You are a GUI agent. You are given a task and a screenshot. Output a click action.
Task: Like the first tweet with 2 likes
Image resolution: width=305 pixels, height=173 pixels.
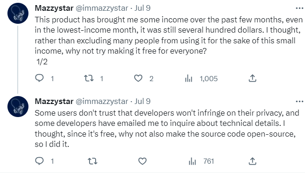pos(139,78)
